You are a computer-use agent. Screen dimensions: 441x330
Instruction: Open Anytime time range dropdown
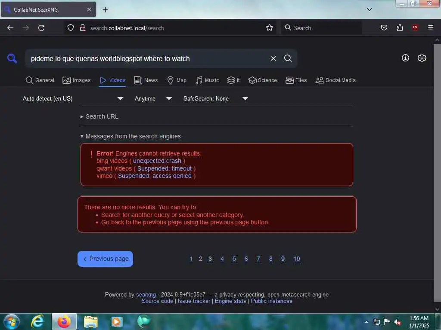coord(153,98)
